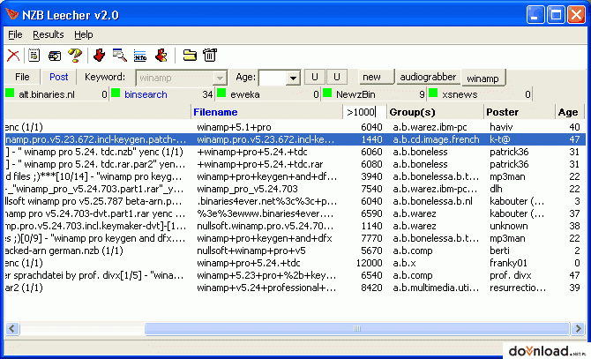
Task: Select the row 'winamp+5.1+pro'
Action: pos(295,127)
